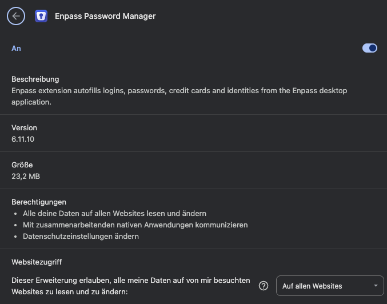This screenshot has width=387, height=304.
Task: Click the native applications permission entry
Action: (x=135, y=225)
